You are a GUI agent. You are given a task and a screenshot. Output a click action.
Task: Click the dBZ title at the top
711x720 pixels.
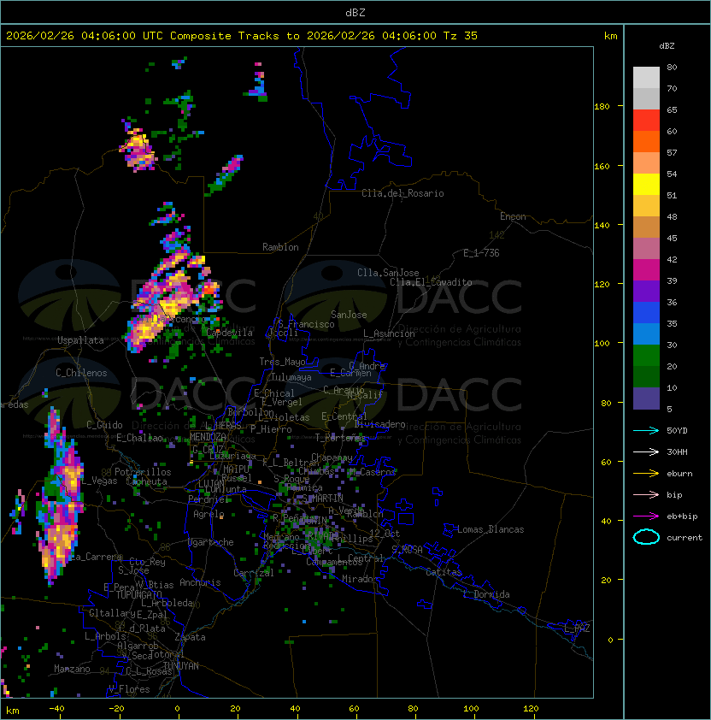[x=355, y=13]
